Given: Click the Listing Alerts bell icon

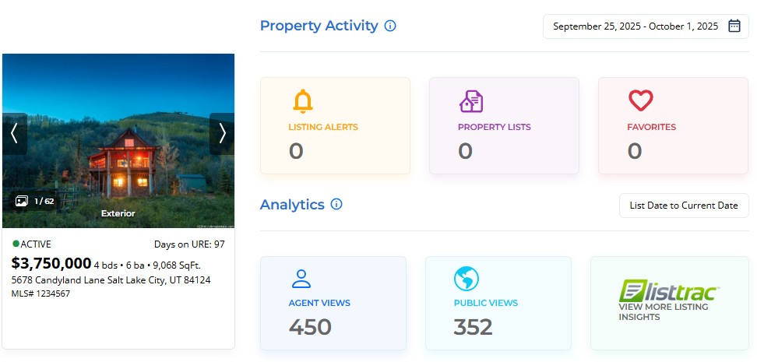Looking at the screenshot, I should coord(301,101).
